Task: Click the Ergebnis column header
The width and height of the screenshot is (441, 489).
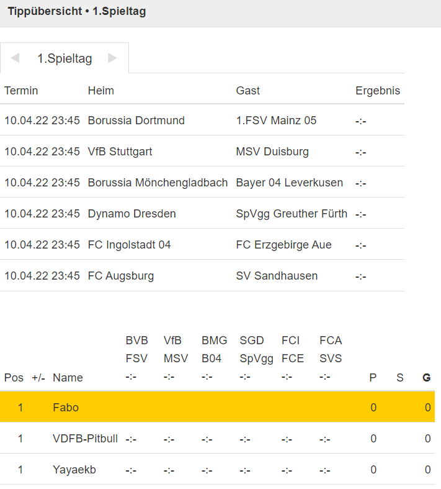Action: (x=378, y=91)
